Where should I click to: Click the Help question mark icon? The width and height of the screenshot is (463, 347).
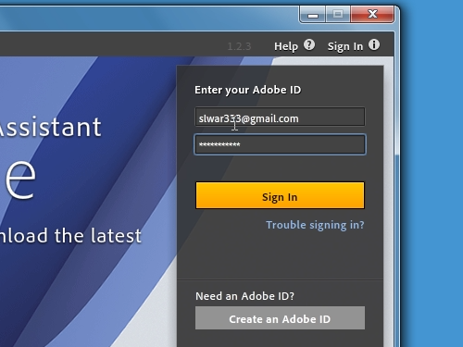309,45
